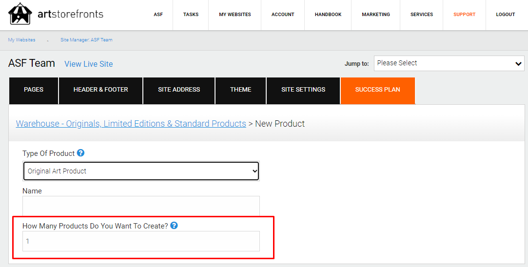Open the Handbook menu item
528x267 pixels.
(328, 15)
